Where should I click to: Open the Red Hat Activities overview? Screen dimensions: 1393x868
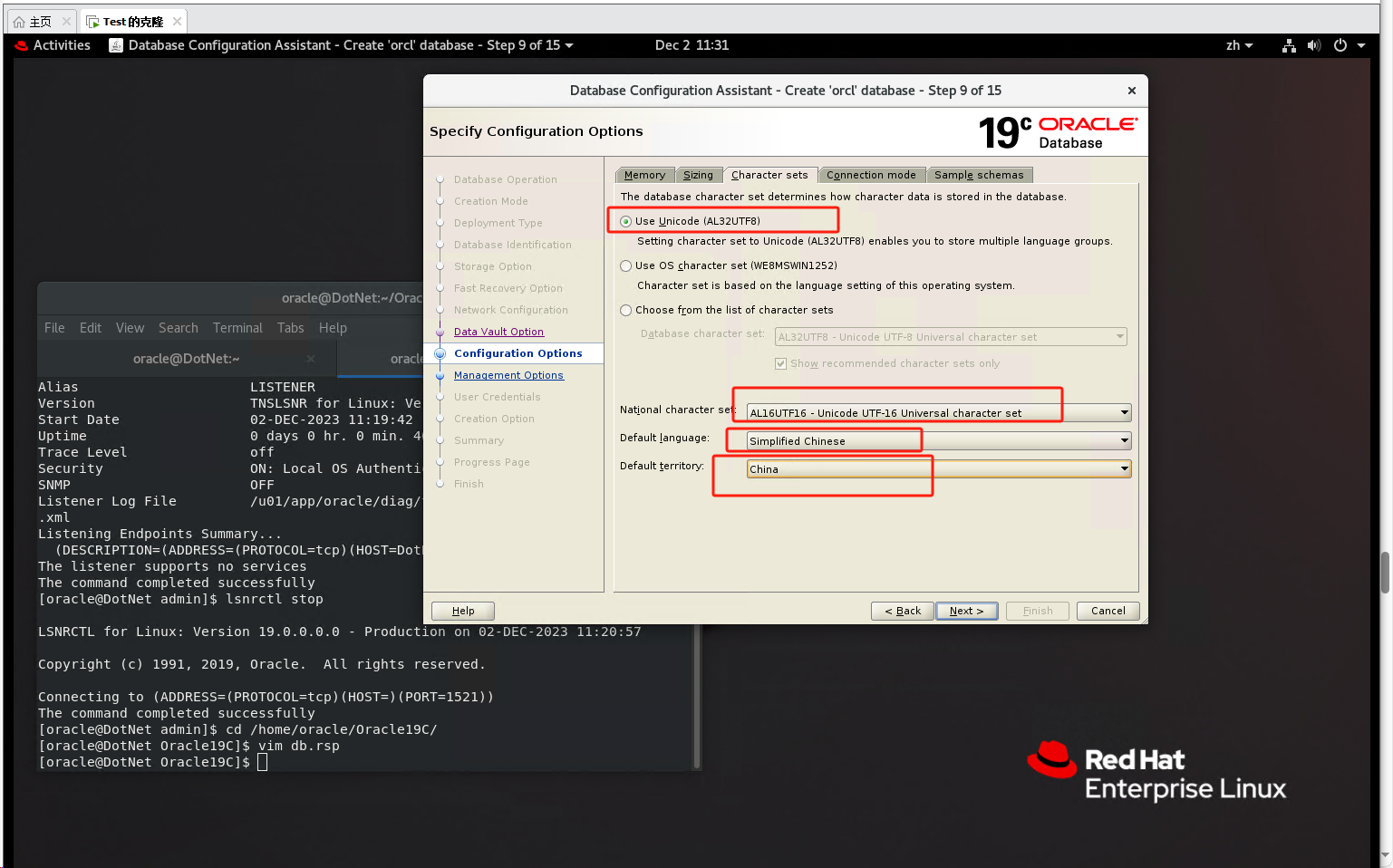click(x=53, y=45)
